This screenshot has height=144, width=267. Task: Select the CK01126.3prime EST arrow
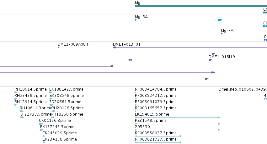41,124
